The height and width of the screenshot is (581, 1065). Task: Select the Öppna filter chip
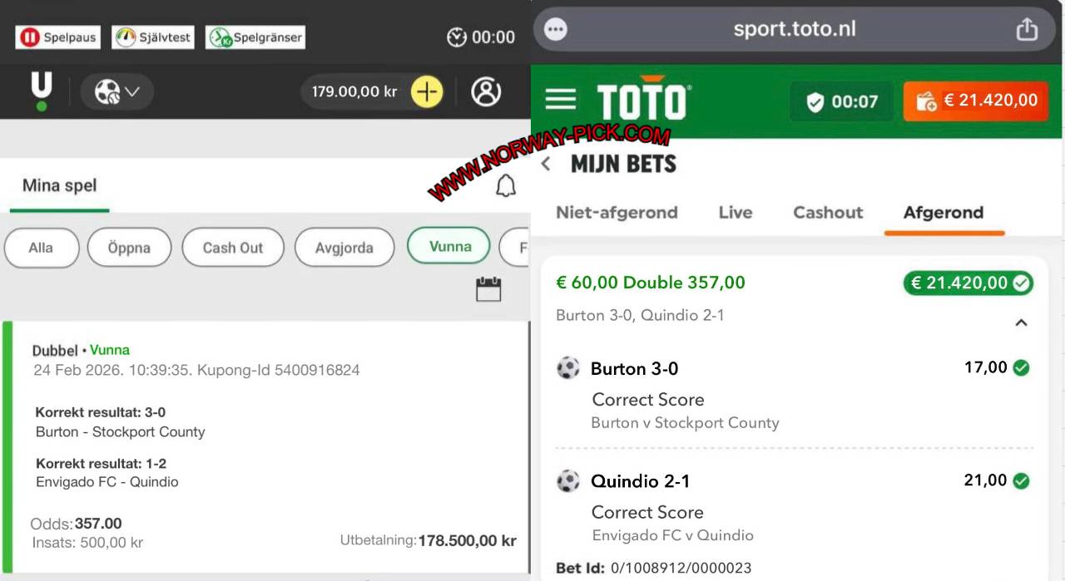point(129,248)
